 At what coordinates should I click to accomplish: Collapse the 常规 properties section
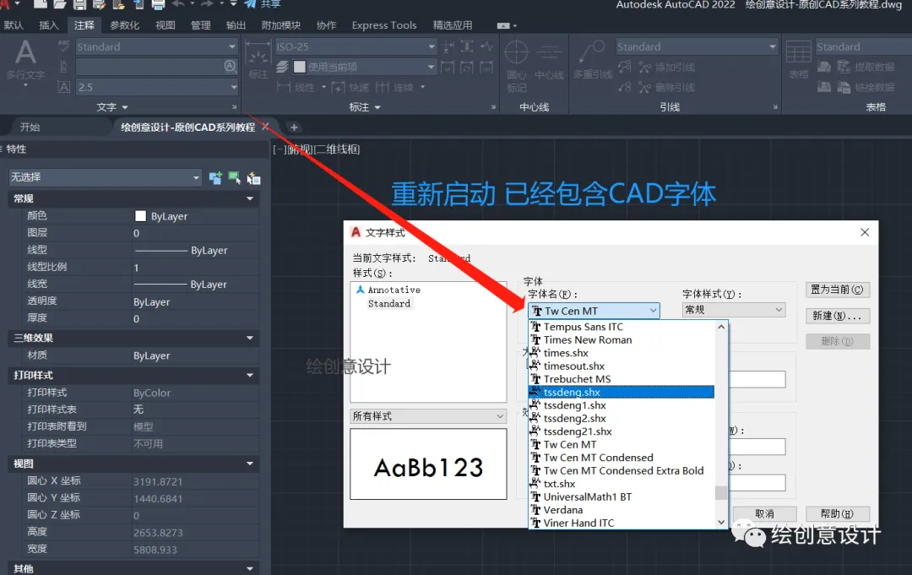tap(250, 198)
